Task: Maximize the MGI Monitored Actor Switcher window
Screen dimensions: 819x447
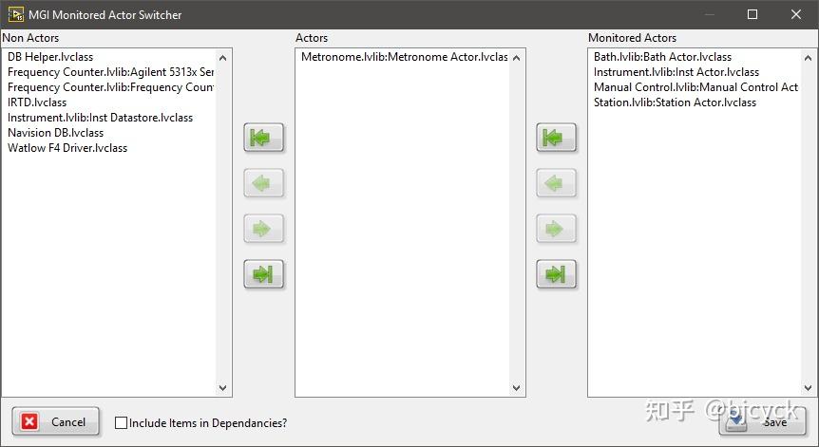Action: pyautogui.click(x=752, y=14)
